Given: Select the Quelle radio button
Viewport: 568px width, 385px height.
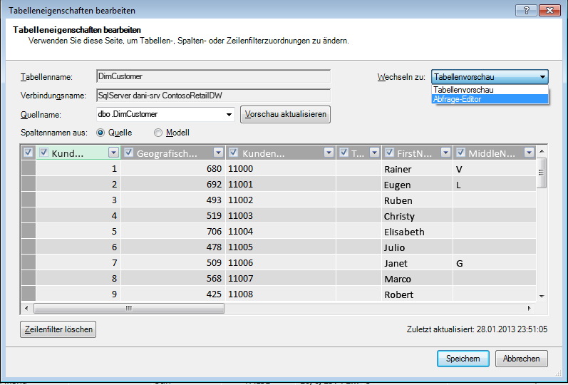Looking at the screenshot, I should click(x=100, y=133).
